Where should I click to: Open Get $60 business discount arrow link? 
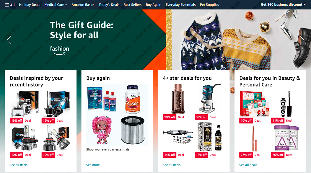pos(283,4)
